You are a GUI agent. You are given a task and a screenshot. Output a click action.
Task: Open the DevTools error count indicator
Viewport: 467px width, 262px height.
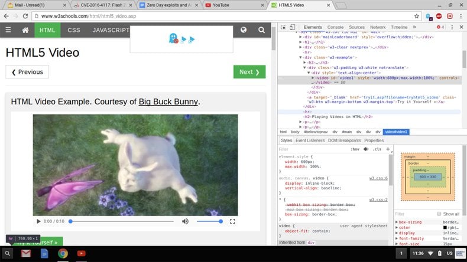tap(440, 27)
